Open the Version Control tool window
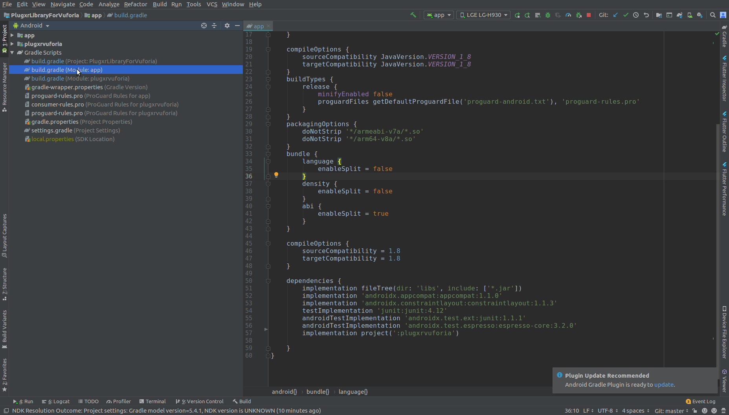The height and width of the screenshot is (415, 729). click(199, 401)
